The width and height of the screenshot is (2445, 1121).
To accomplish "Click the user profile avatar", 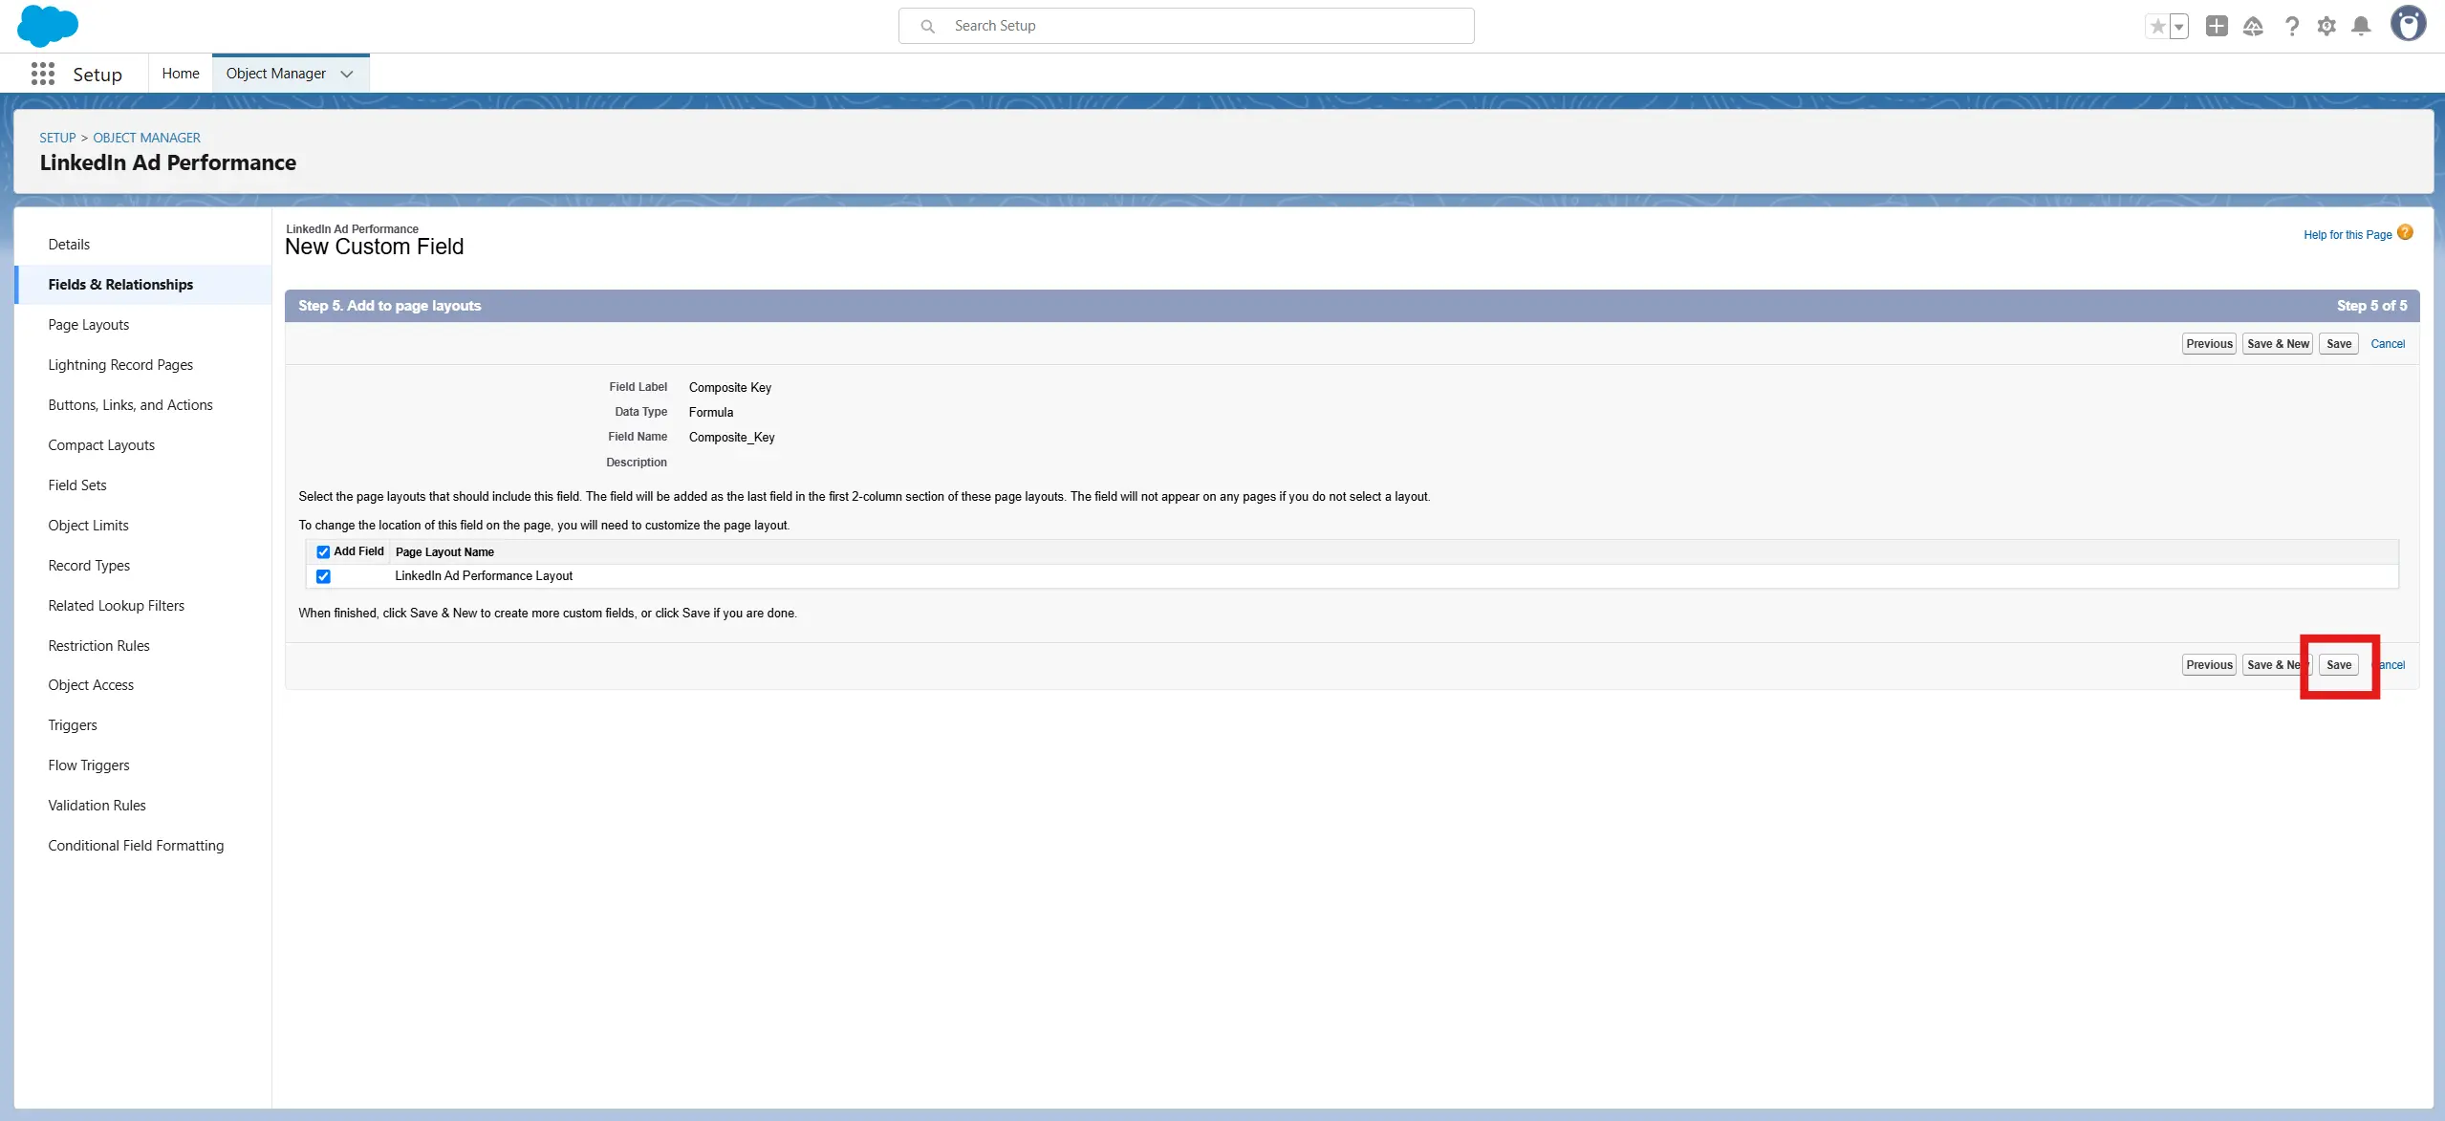I will coord(2408,24).
